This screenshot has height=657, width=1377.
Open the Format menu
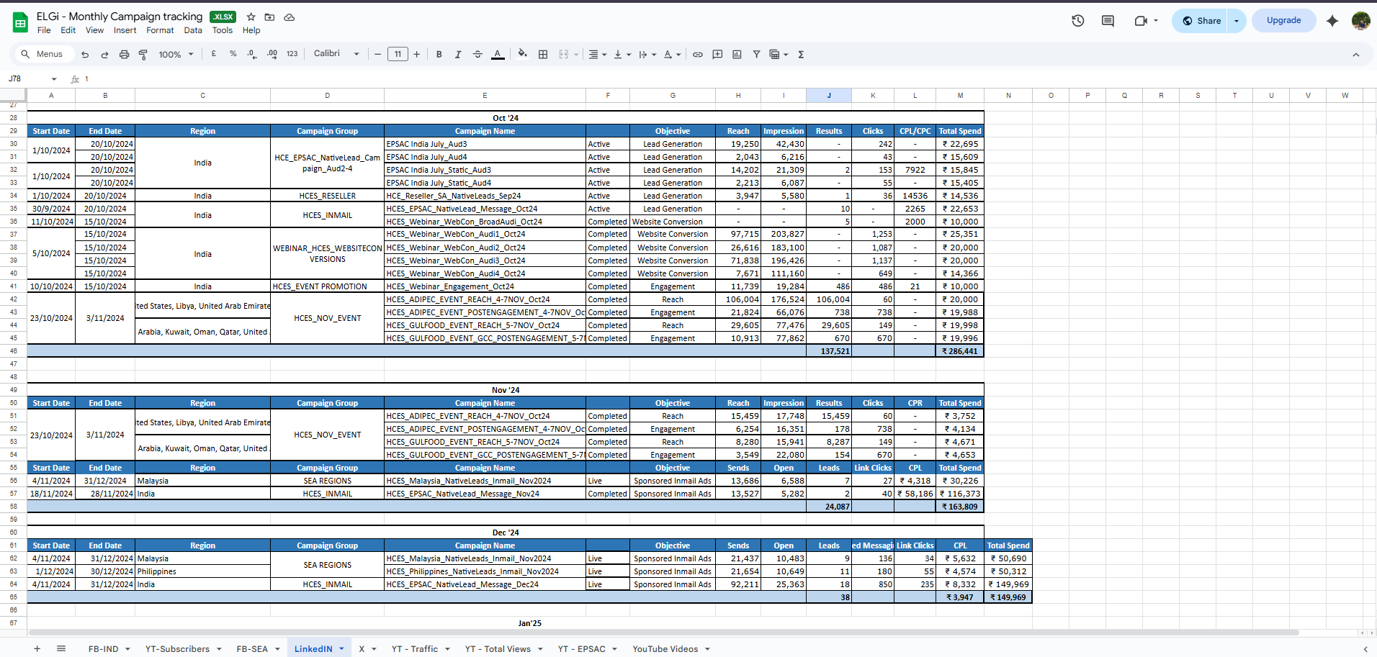click(160, 30)
